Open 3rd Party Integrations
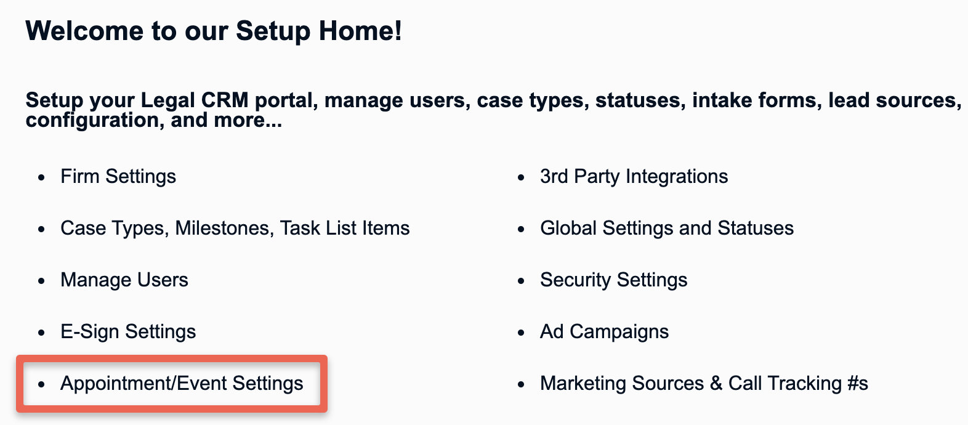The image size is (968, 425). click(x=634, y=177)
